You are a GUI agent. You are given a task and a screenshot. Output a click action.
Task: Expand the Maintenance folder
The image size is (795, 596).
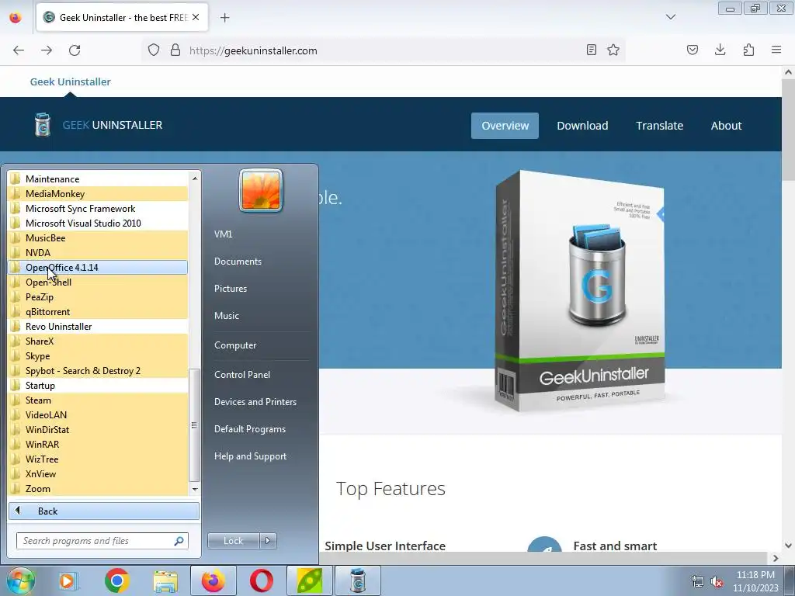98,179
